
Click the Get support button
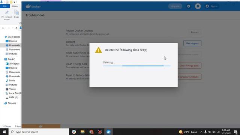point(192,43)
